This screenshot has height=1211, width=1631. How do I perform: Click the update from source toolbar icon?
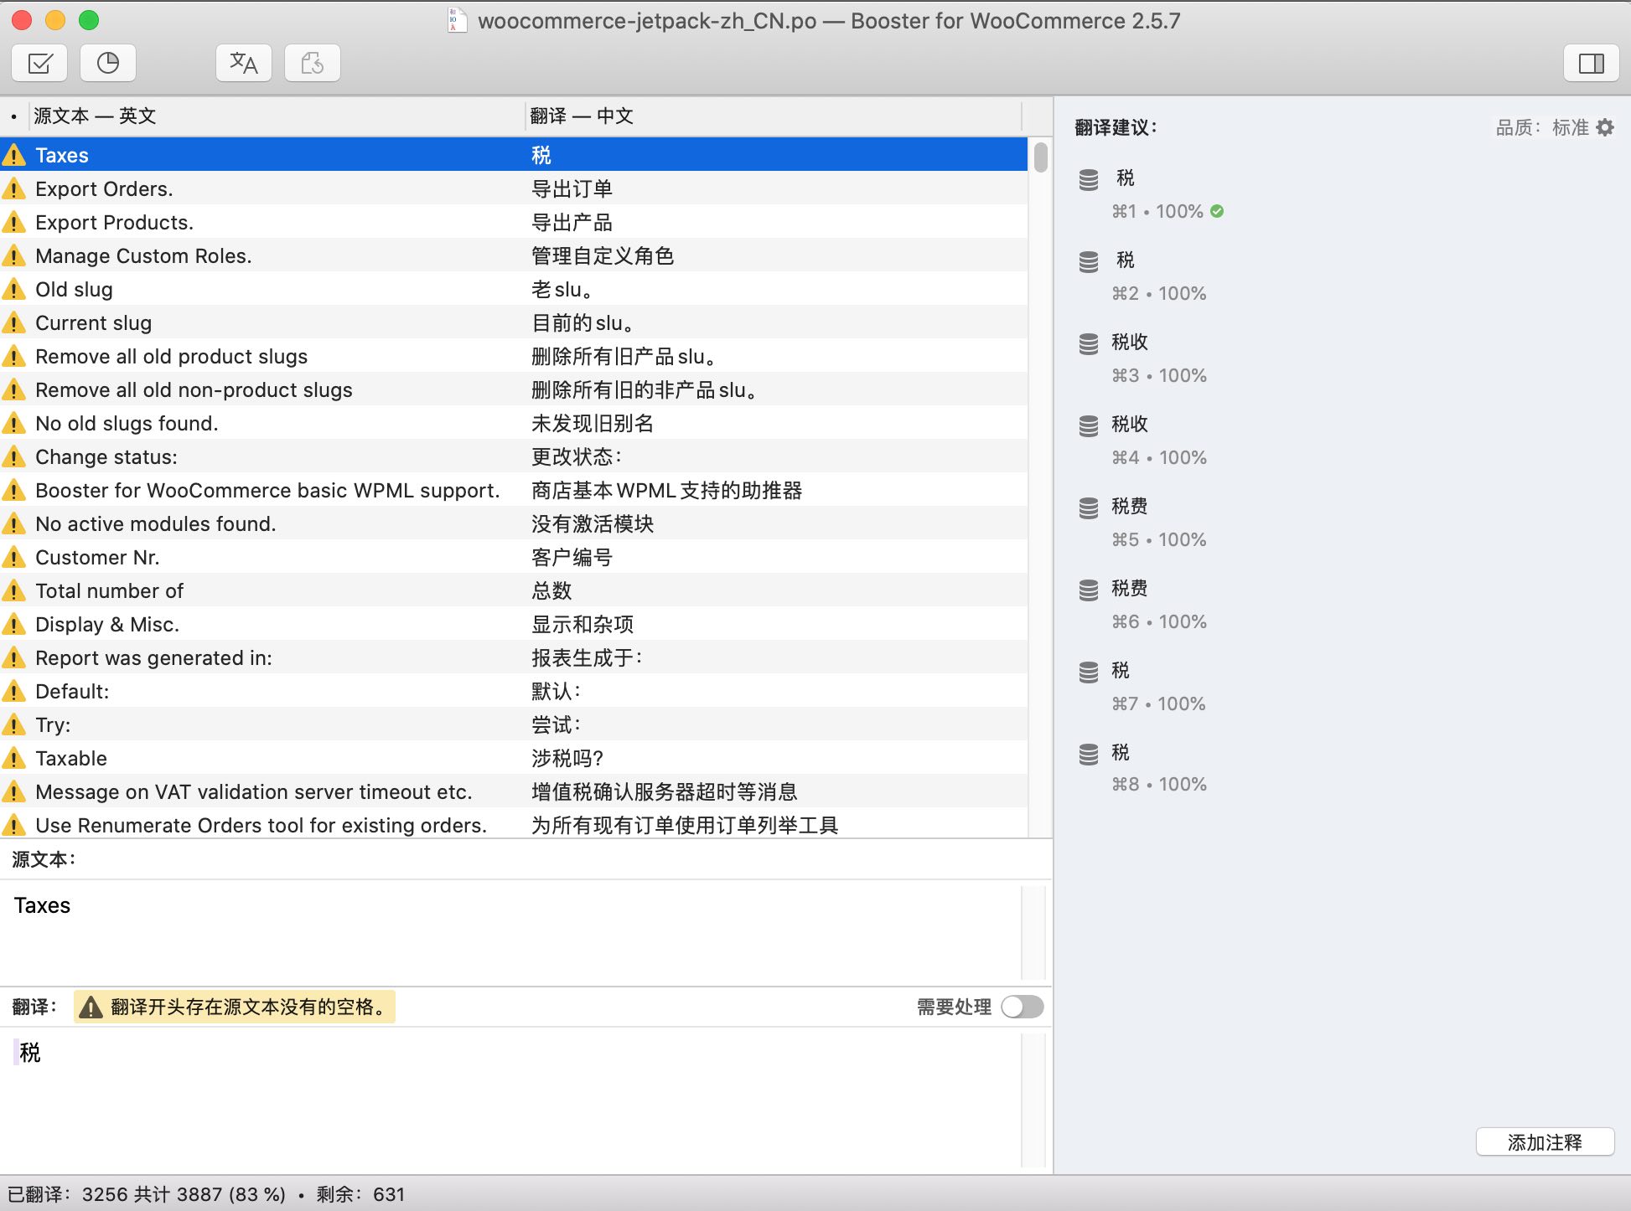point(313,63)
